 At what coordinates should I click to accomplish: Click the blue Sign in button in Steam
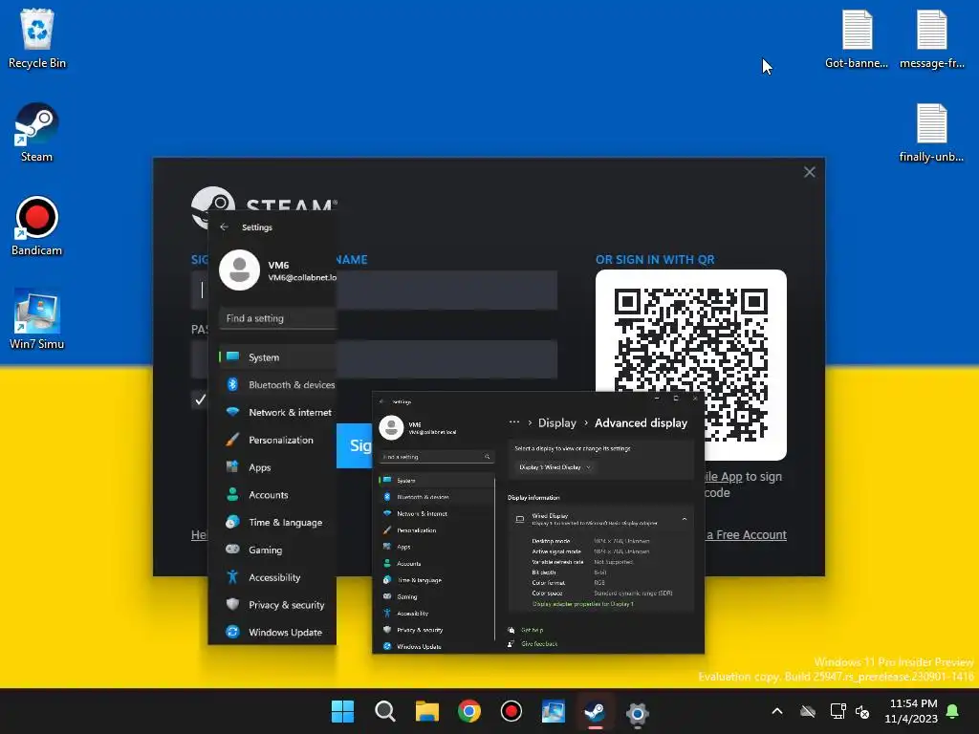[355, 445]
